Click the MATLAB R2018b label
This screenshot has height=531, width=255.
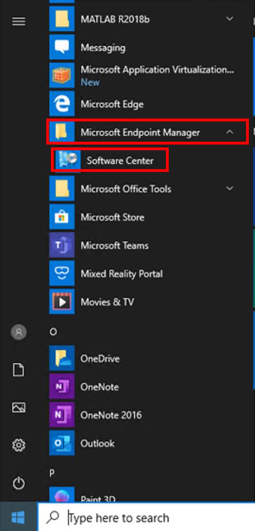coord(115,19)
